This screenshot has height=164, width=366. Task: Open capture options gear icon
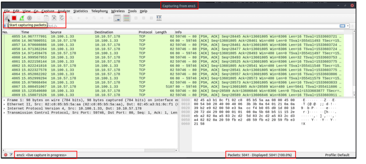(30, 18)
